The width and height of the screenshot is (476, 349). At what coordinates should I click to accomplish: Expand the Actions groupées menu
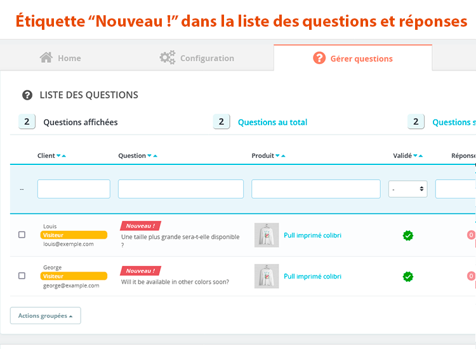coord(45,315)
